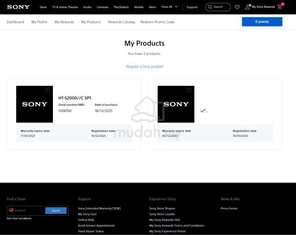Open the My Sony Rewards account icon

point(247,7)
